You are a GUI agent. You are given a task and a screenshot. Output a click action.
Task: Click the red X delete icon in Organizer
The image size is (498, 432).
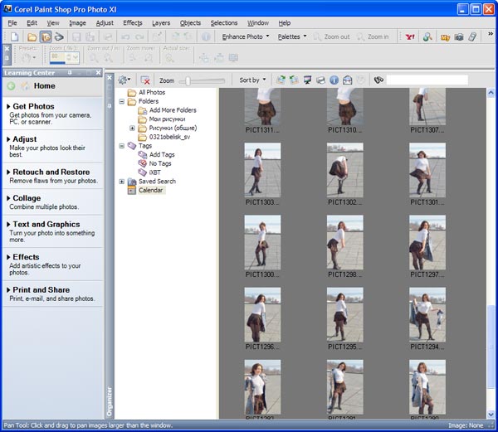[x=145, y=80]
